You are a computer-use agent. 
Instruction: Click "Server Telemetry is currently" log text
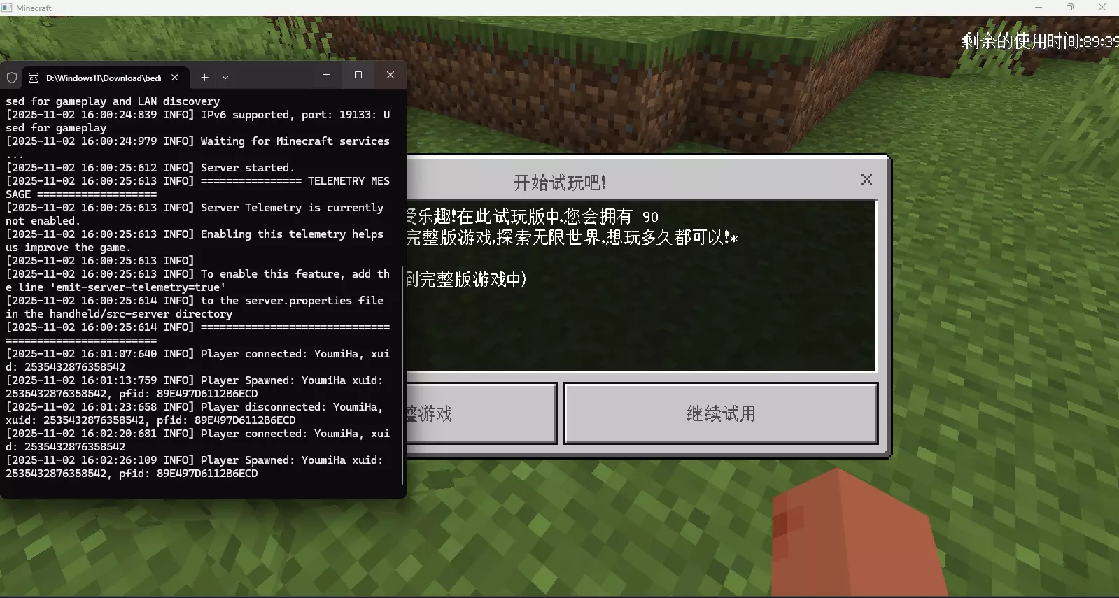click(292, 208)
